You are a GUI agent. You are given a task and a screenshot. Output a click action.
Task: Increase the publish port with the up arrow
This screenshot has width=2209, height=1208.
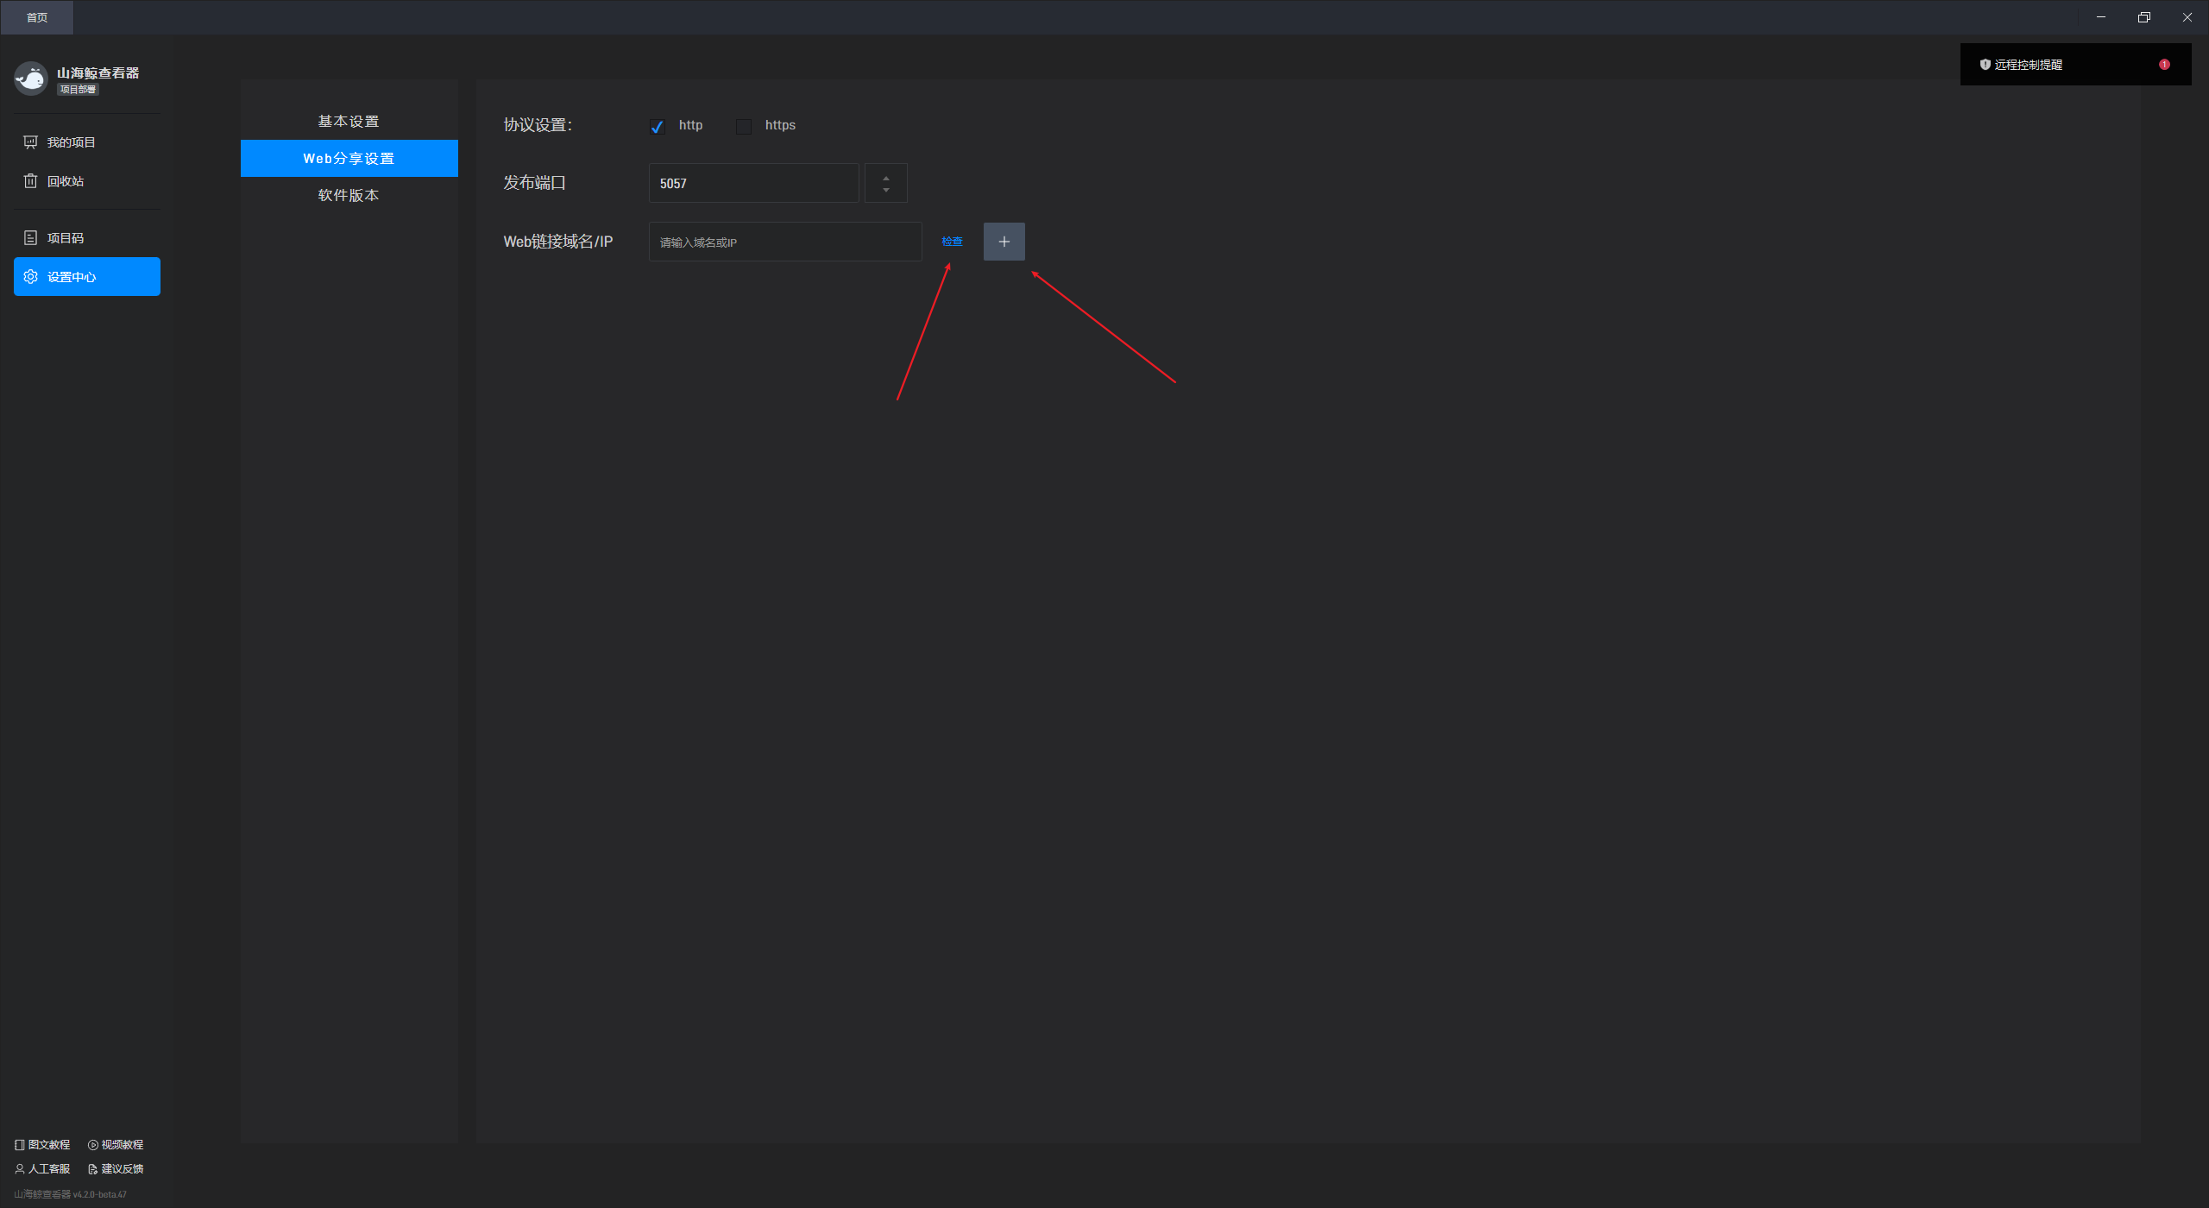click(886, 177)
